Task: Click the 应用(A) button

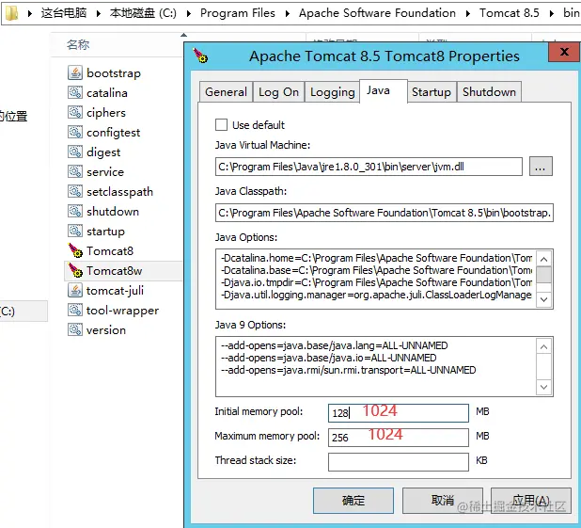Action: pyautogui.click(x=531, y=501)
